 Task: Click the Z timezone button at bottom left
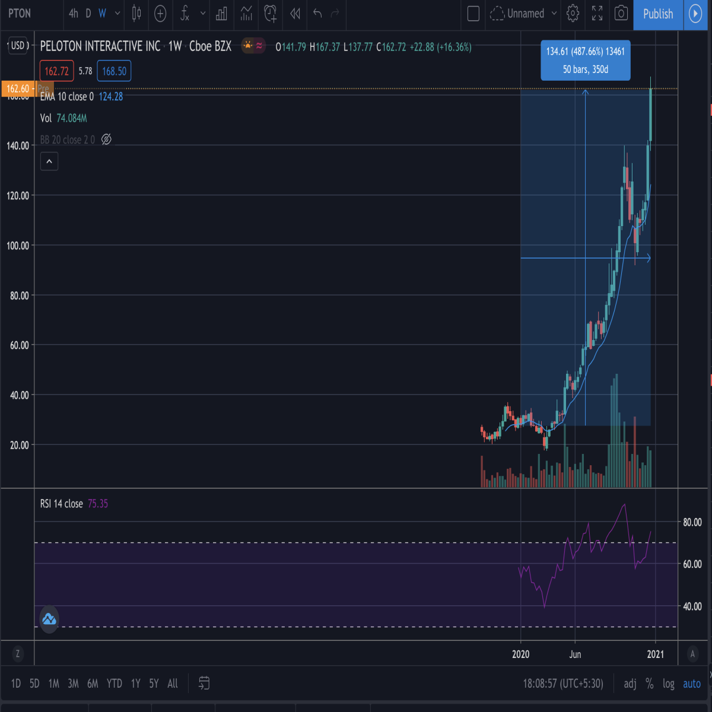18,654
